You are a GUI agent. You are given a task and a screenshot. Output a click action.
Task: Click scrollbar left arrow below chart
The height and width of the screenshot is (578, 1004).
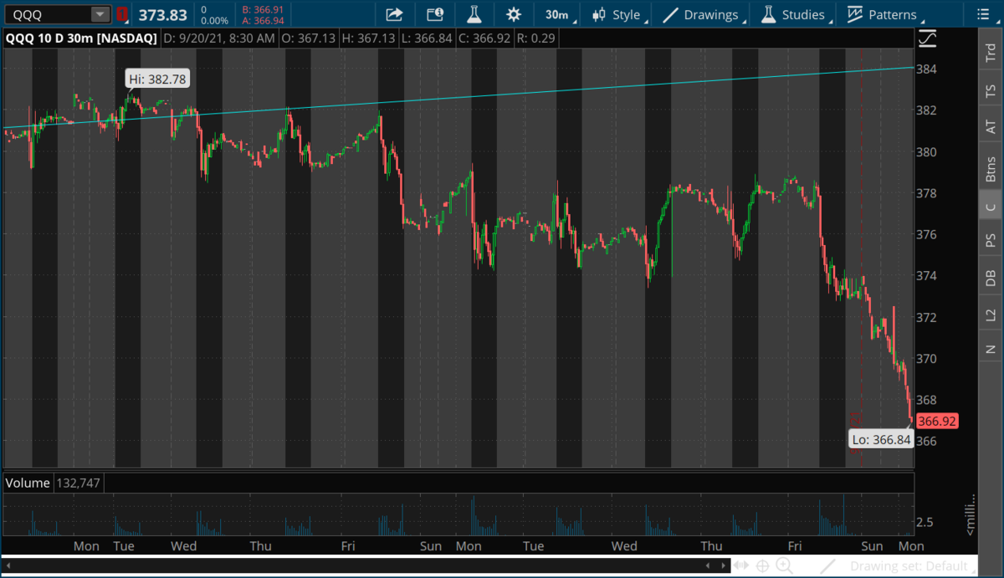(708, 566)
